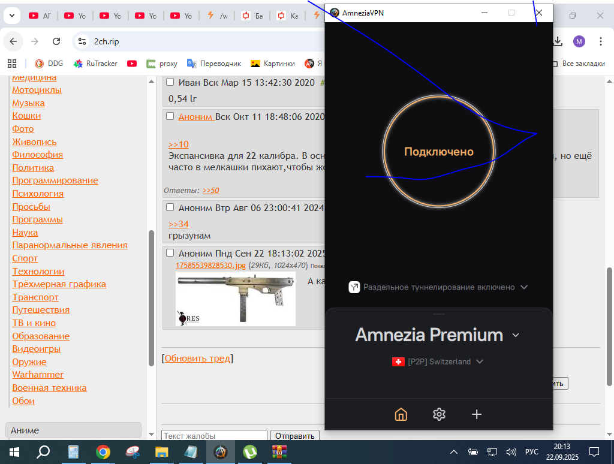Click sidebar scrollbar up arrow
The image size is (614, 464).
(152, 81)
